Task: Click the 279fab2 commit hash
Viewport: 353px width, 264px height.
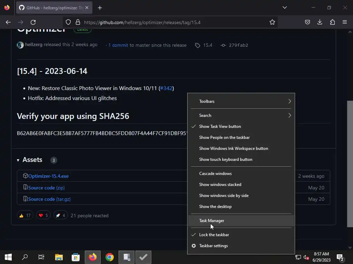Action: [x=239, y=45]
